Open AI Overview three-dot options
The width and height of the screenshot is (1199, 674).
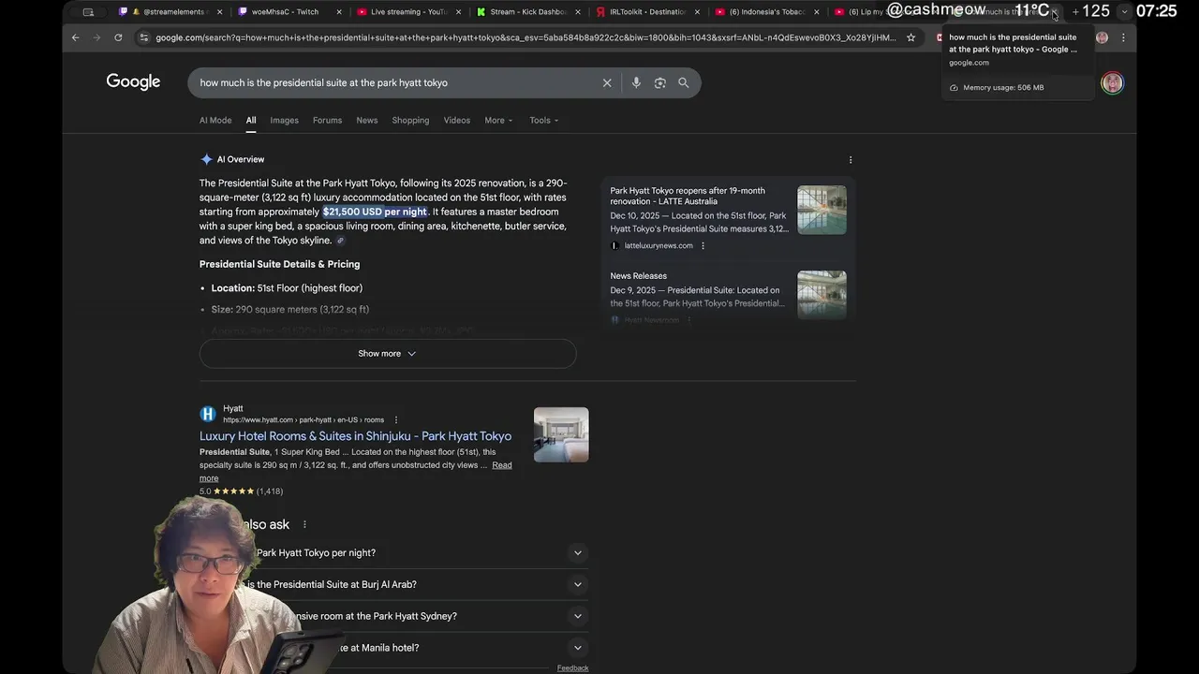[x=851, y=159]
